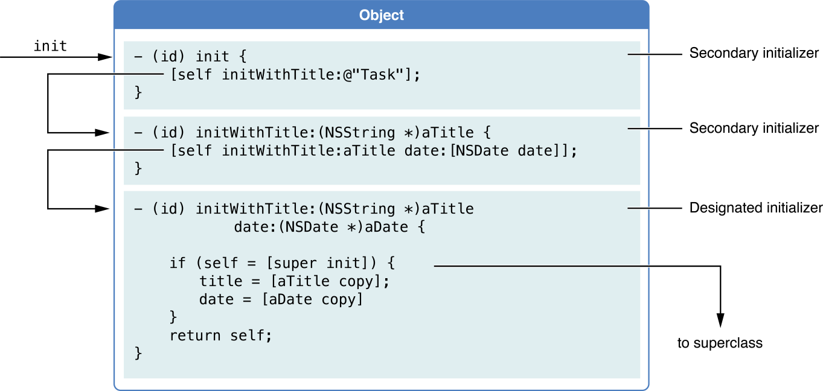This screenshot has width=823, height=391.
Task: Click the topmost "Secondary initializer" label
Action: pos(754,54)
